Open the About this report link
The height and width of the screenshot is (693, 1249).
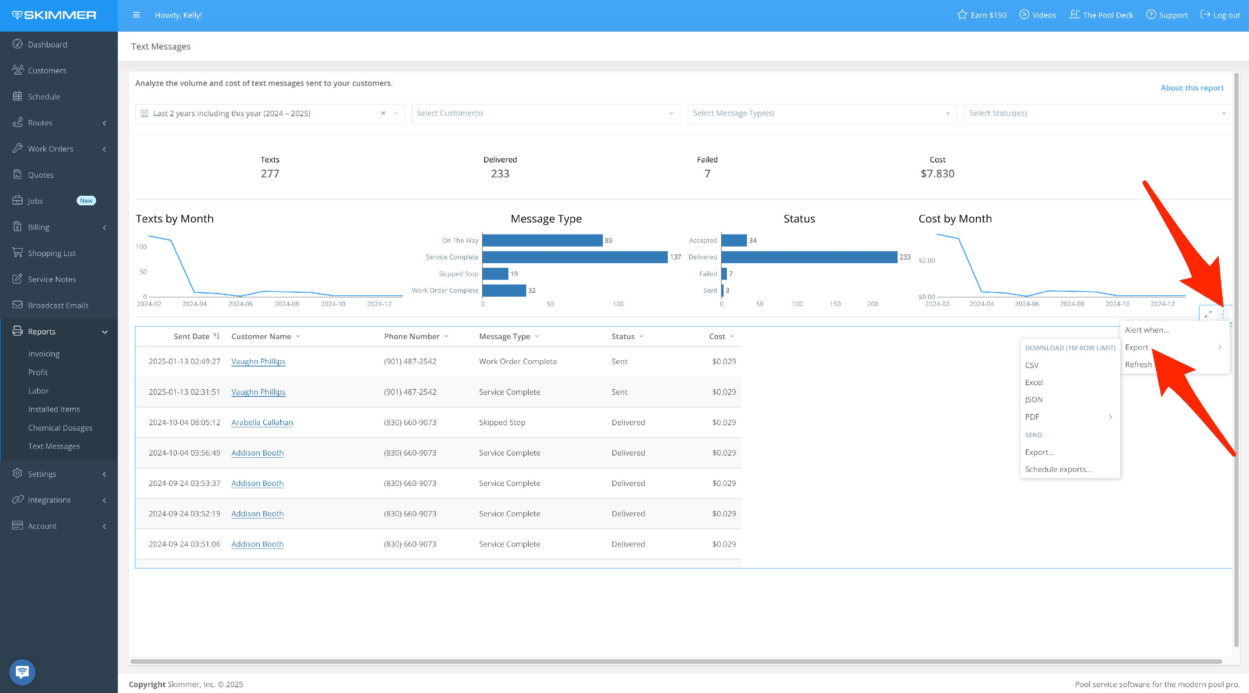[1192, 88]
